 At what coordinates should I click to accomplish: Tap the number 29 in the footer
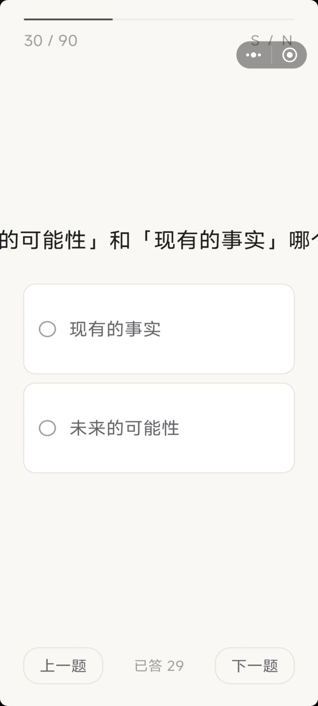[x=175, y=665]
